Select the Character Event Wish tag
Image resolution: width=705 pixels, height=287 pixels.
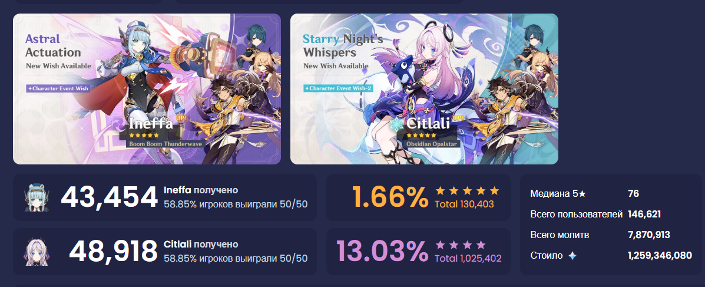[x=58, y=88]
